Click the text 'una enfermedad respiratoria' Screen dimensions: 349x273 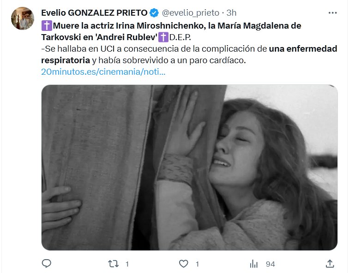click(189, 54)
